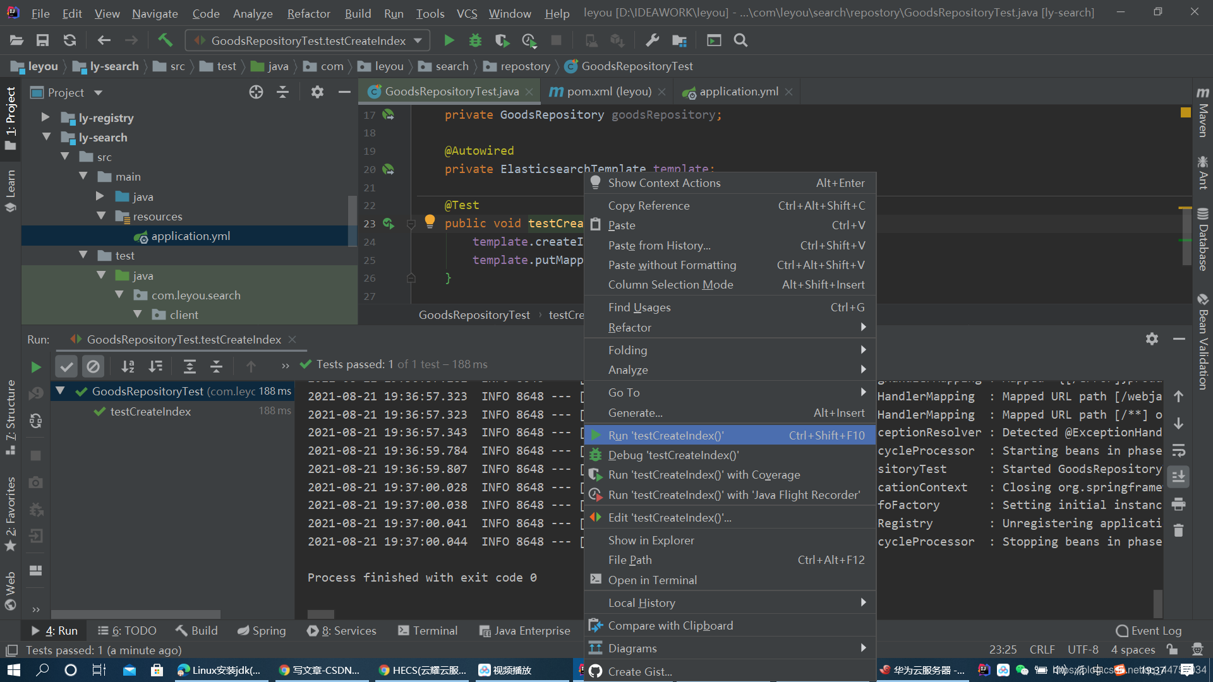Click the Build project hammer icon
This screenshot has width=1213, height=682.
[165, 40]
